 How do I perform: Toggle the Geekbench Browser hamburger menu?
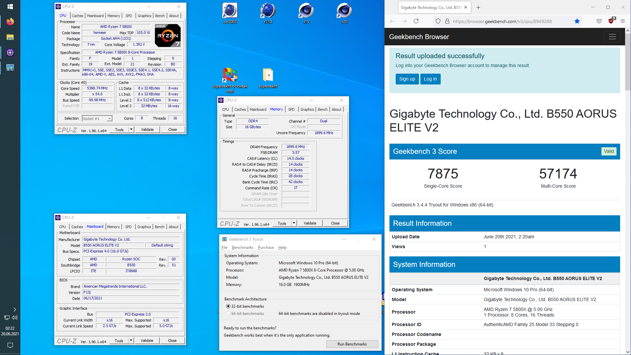(x=612, y=37)
